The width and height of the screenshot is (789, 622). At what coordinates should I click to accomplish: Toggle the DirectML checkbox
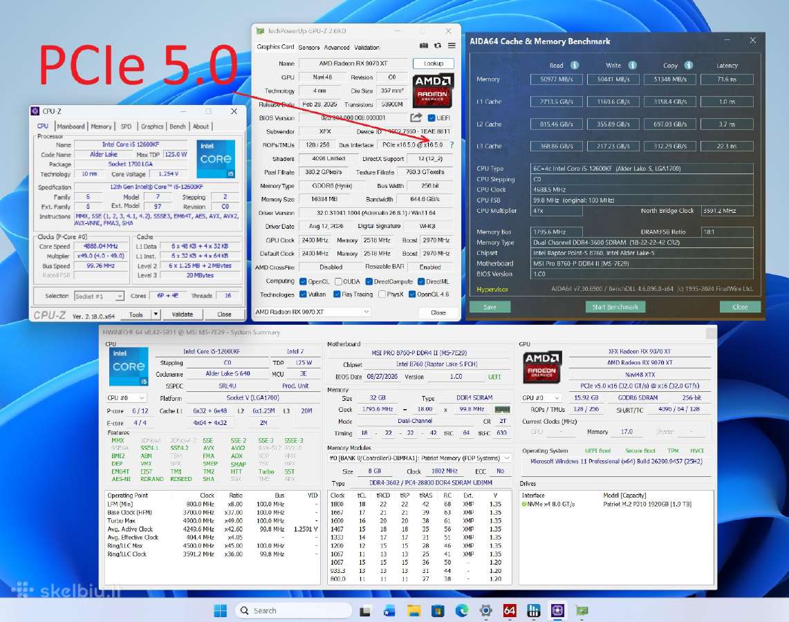pos(421,281)
